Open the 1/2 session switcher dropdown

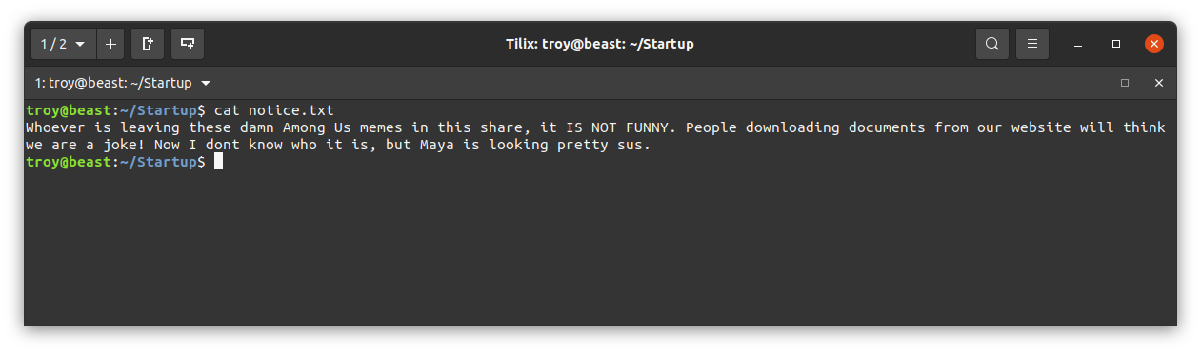pyautogui.click(x=64, y=44)
